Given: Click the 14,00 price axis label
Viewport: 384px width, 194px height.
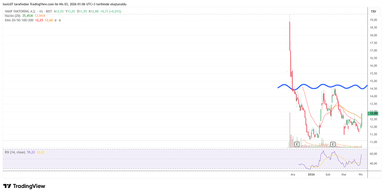Looking at the screenshot, I should [x=373, y=96].
